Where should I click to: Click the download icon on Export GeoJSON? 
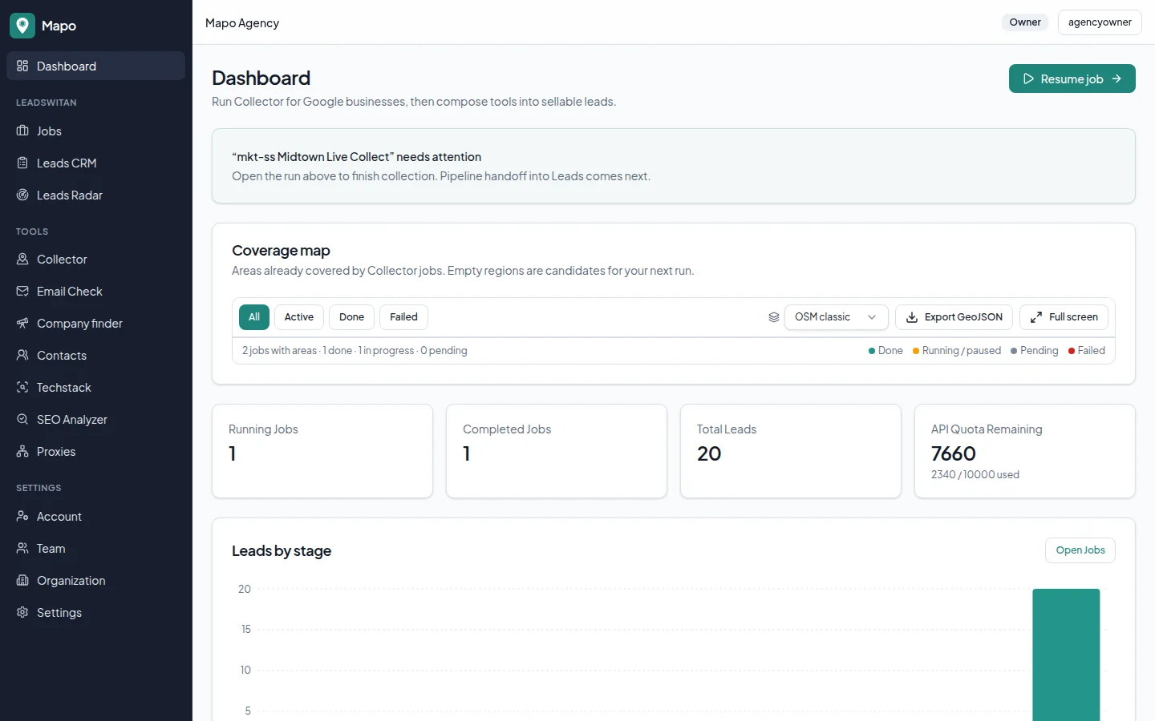point(912,317)
